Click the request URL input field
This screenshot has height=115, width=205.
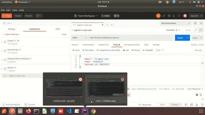click(131, 38)
